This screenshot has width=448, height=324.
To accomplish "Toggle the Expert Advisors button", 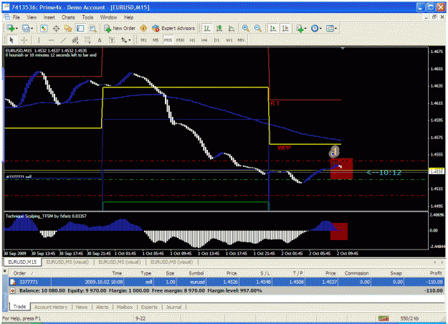I will pos(173,28).
